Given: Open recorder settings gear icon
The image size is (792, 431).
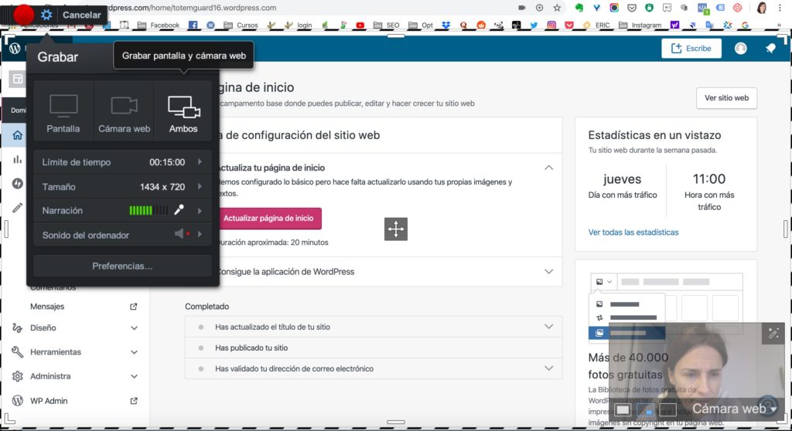Looking at the screenshot, I should pyautogui.click(x=47, y=15).
